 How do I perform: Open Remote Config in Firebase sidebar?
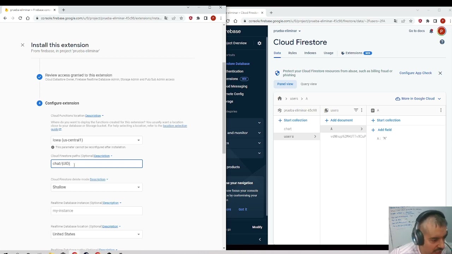coord(235,94)
